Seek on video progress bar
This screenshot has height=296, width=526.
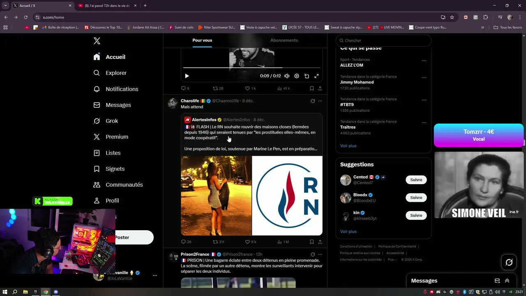point(251,67)
